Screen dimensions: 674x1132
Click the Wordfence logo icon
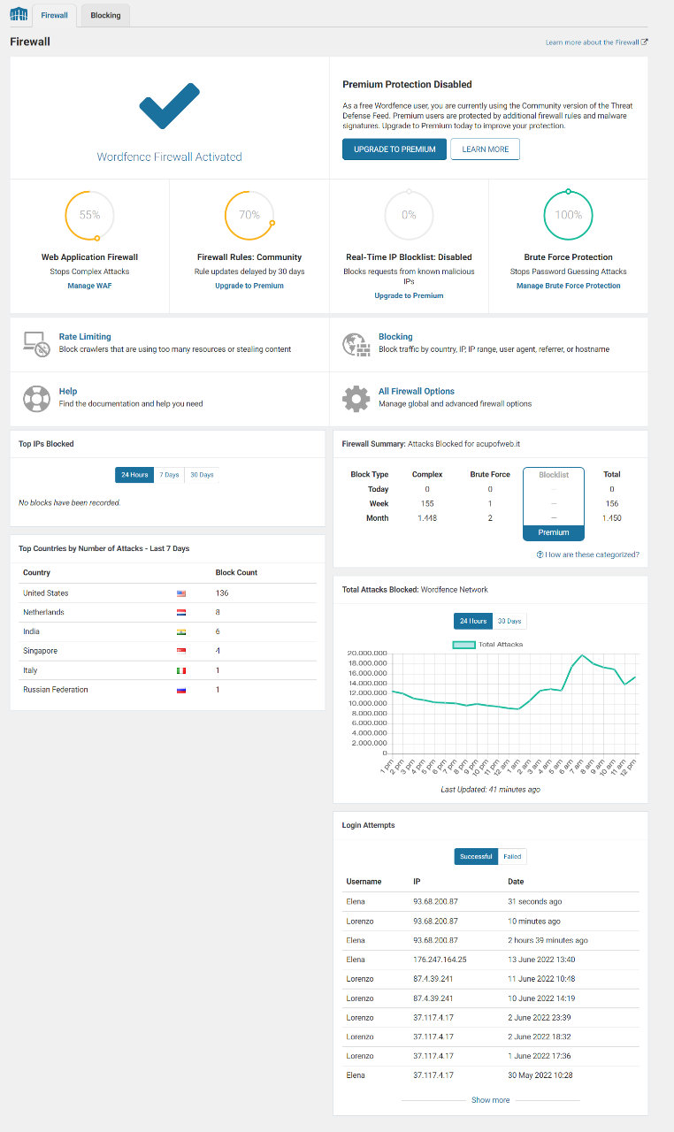(x=19, y=15)
